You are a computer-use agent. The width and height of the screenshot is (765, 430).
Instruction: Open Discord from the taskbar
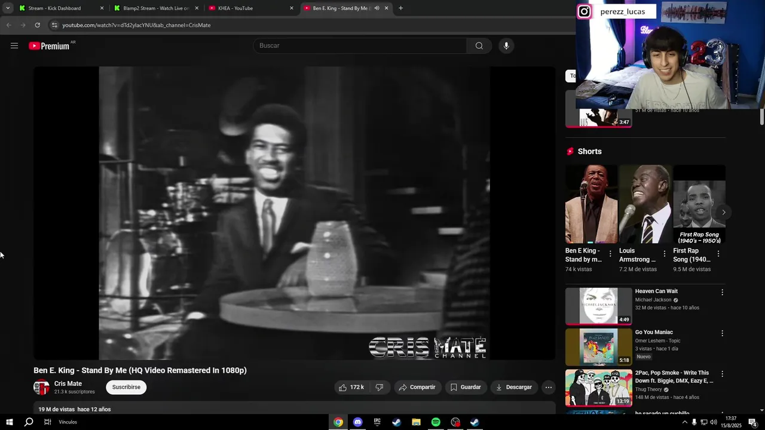pyautogui.click(x=357, y=422)
